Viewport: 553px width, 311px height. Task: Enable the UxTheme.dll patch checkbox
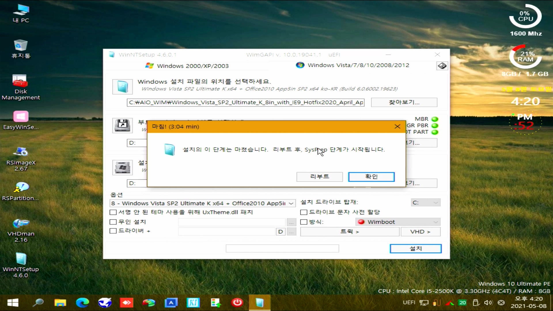click(113, 213)
